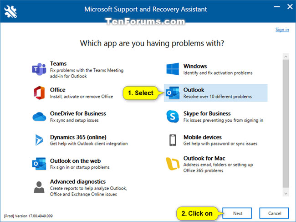
Task: Open the Sign in link
Action: tap(282, 30)
